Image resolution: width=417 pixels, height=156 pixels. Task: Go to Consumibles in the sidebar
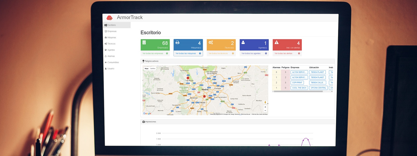(113, 62)
